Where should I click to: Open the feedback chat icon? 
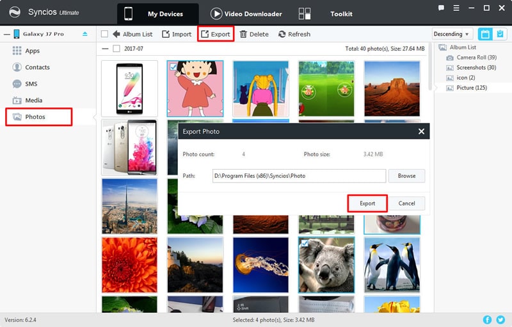441,8
